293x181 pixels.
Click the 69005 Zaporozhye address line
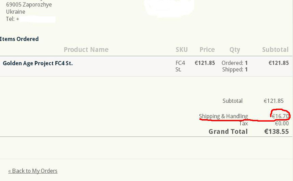[29, 5]
